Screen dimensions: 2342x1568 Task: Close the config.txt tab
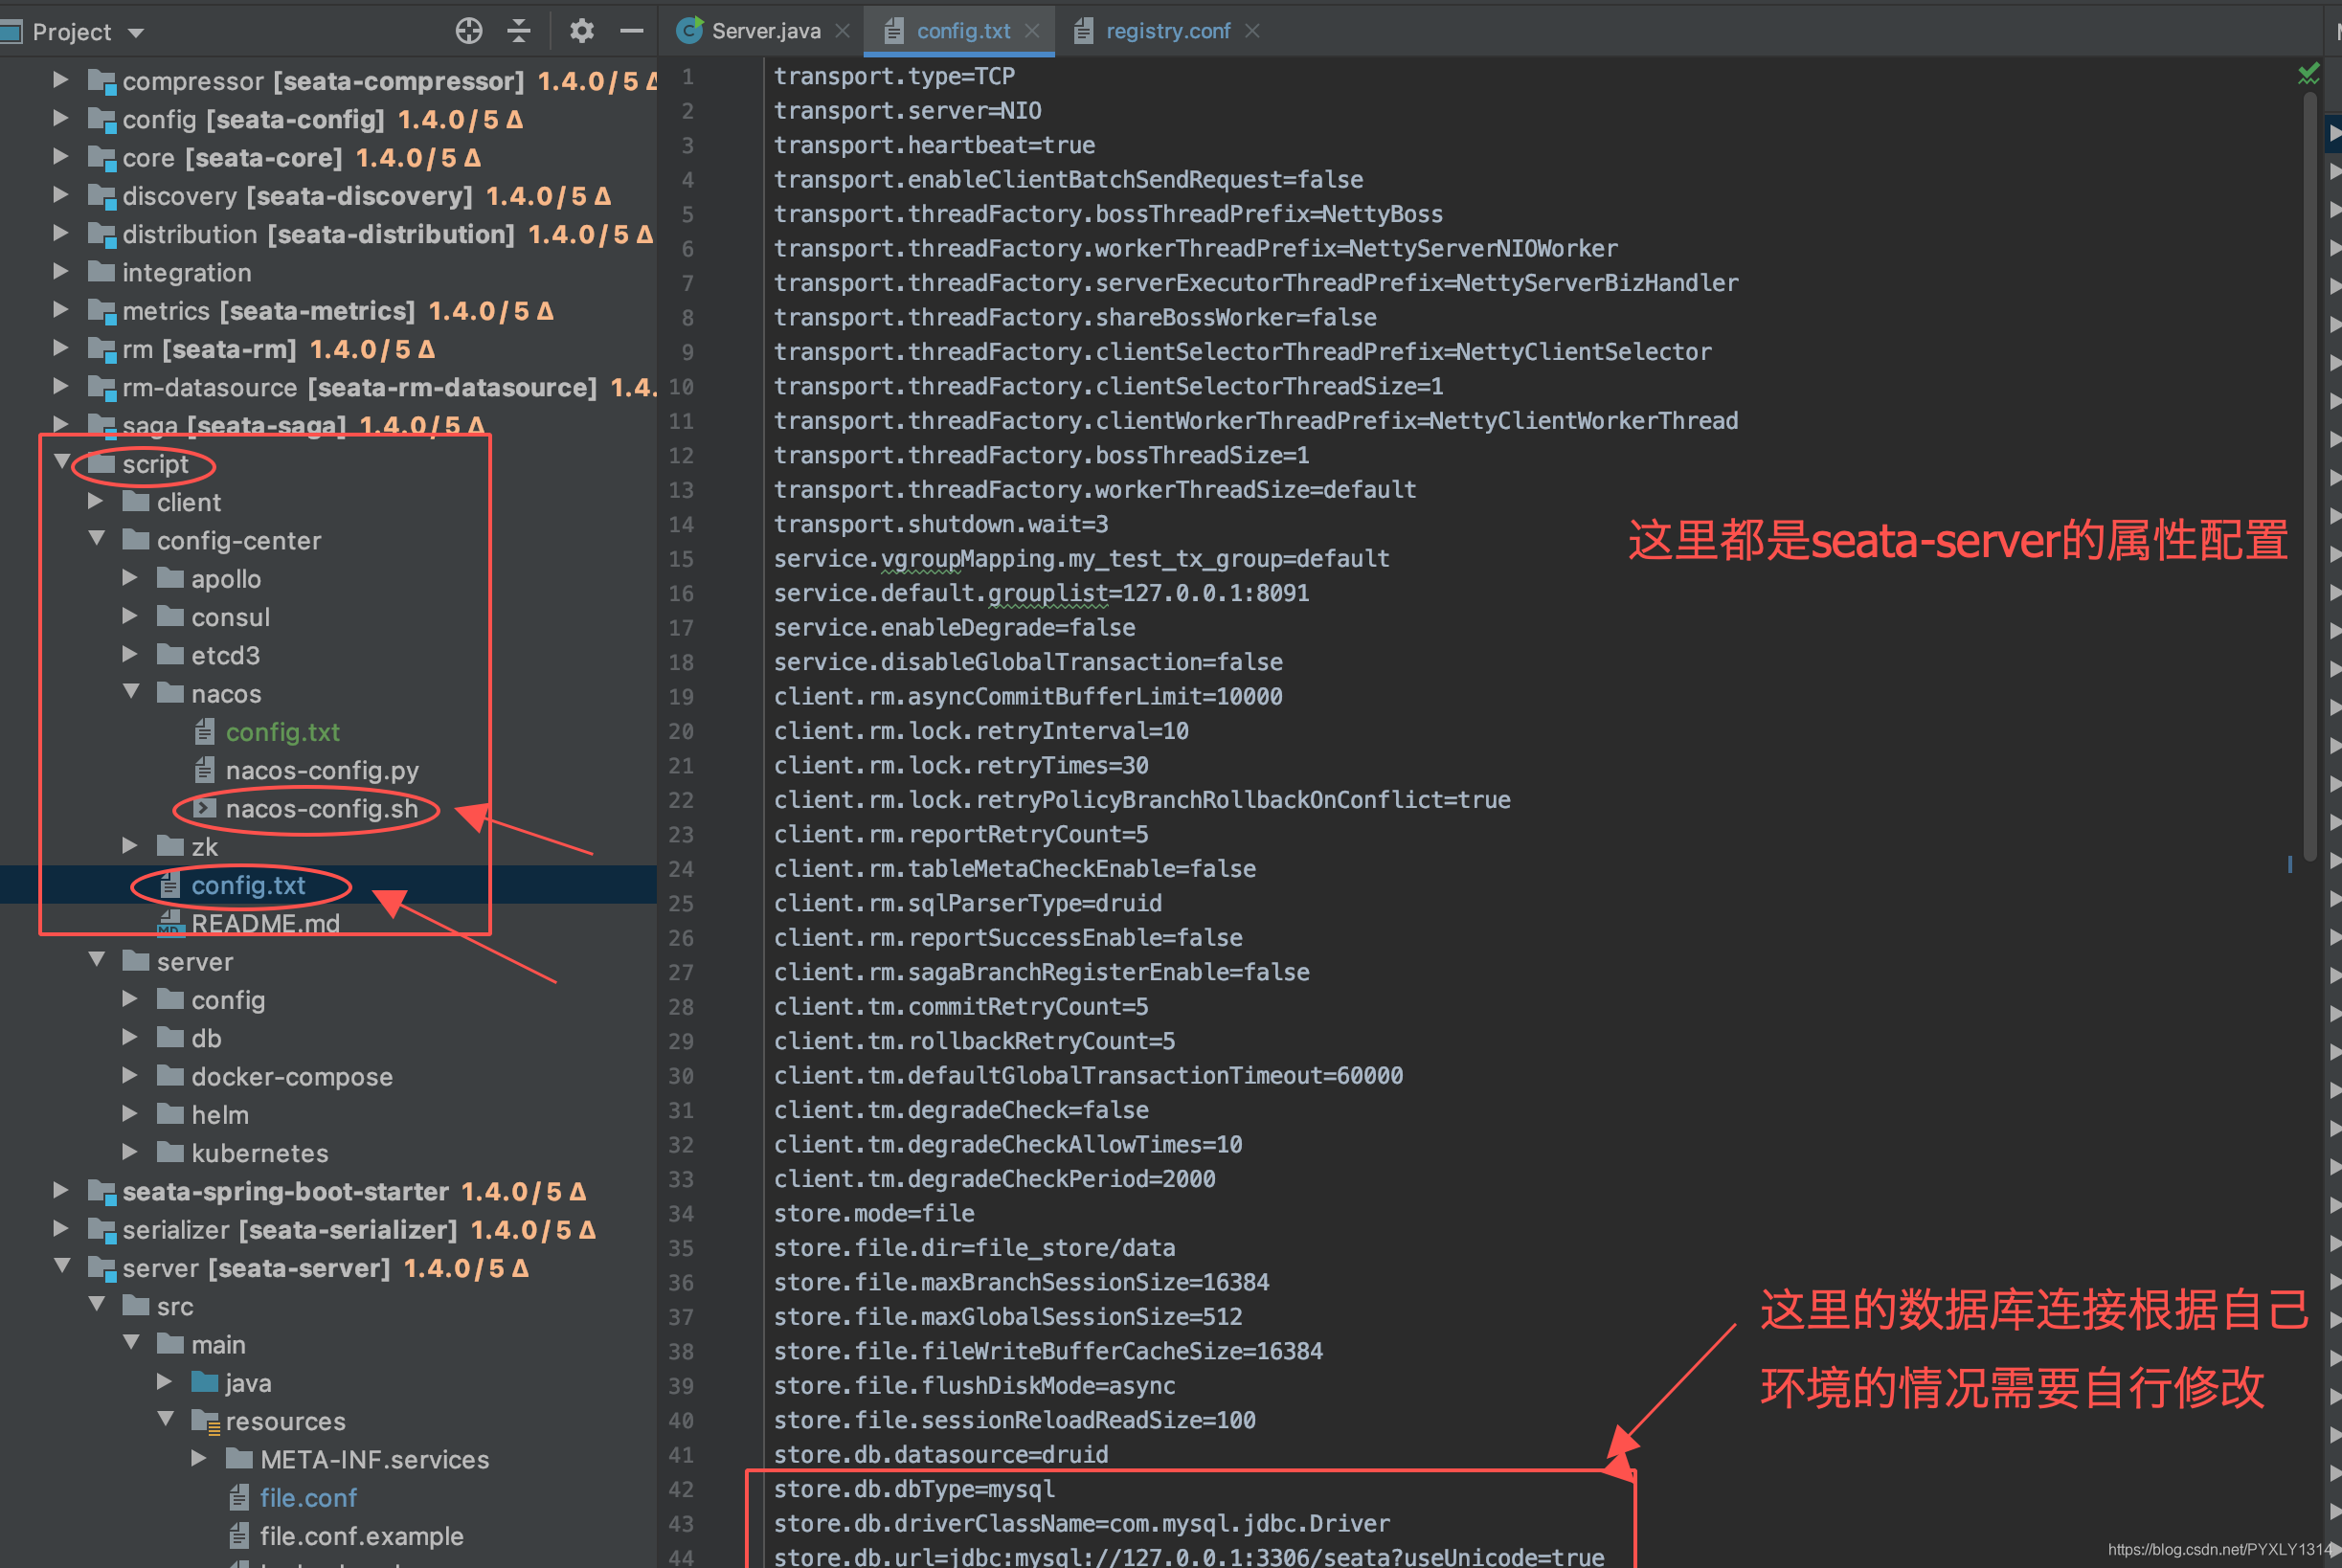1032,31
